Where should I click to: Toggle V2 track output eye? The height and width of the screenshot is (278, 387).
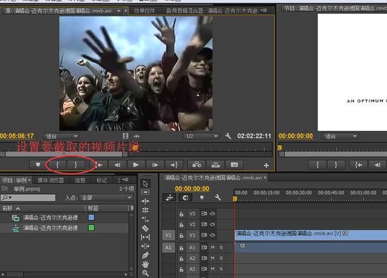click(212, 224)
